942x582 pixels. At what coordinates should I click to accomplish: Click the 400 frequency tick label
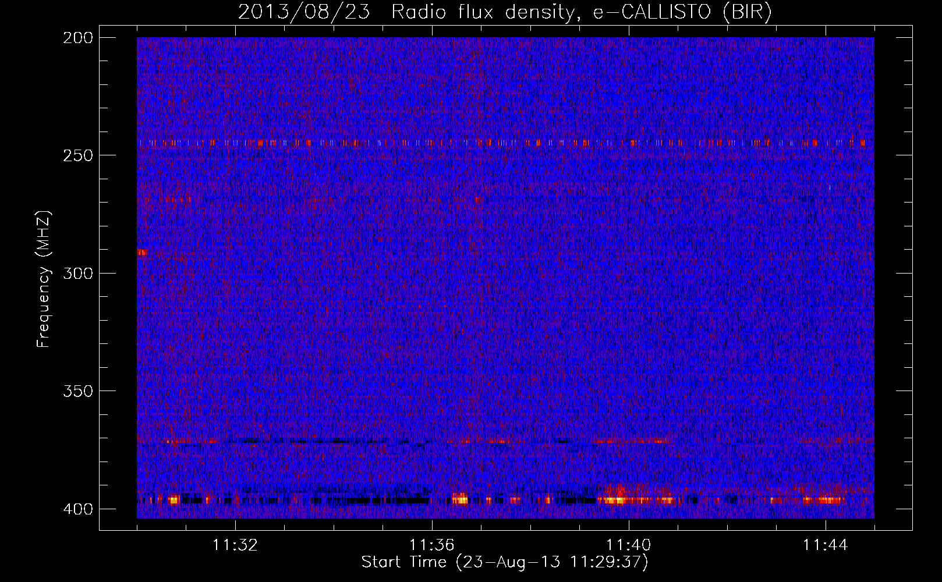coord(77,509)
